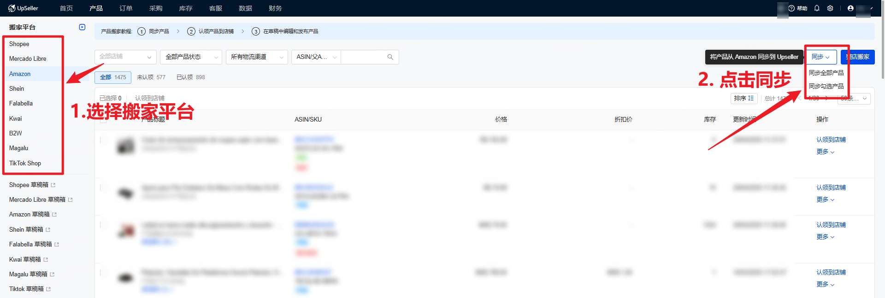Open the 排序 sort dropdown

[x=744, y=99]
